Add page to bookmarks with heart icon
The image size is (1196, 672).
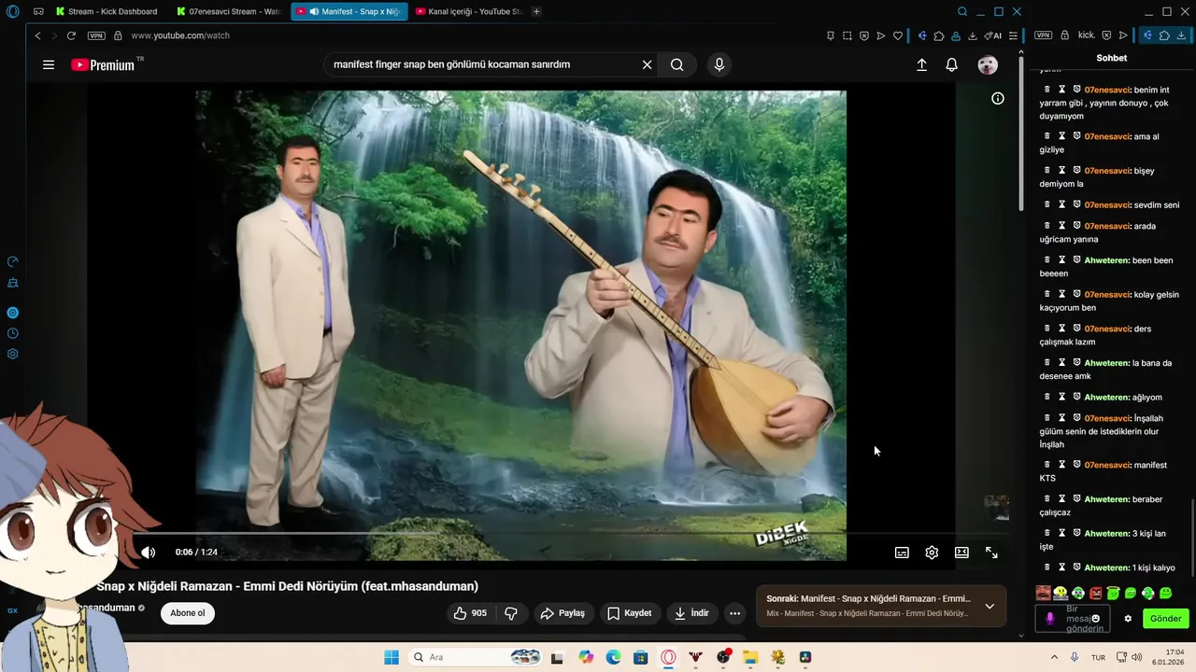pyautogui.click(x=898, y=35)
